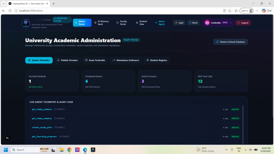Close the CampusFlow AI tab
Image resolution: width=274 pixels, height=154 pixels.
click(x=47, y=3)
